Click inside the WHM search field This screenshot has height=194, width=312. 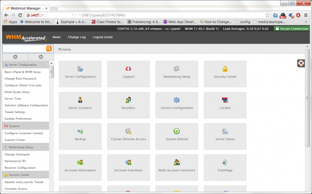[24, 48]
